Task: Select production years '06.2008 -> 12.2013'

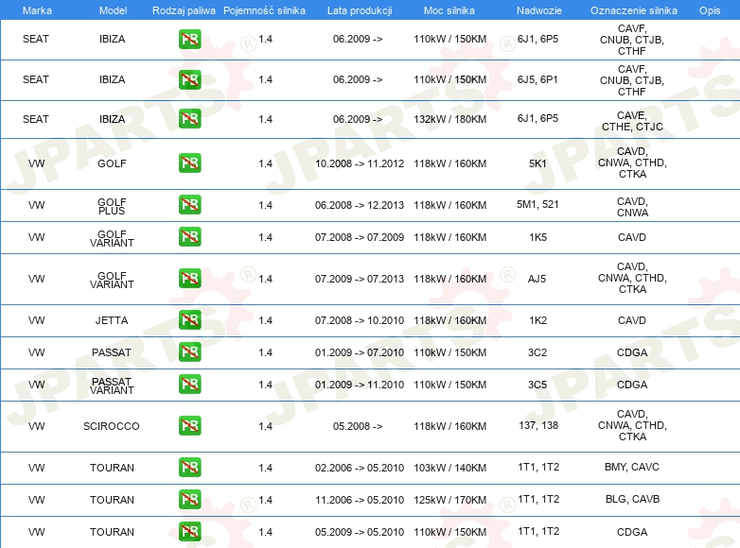Action: click(360, 205)
